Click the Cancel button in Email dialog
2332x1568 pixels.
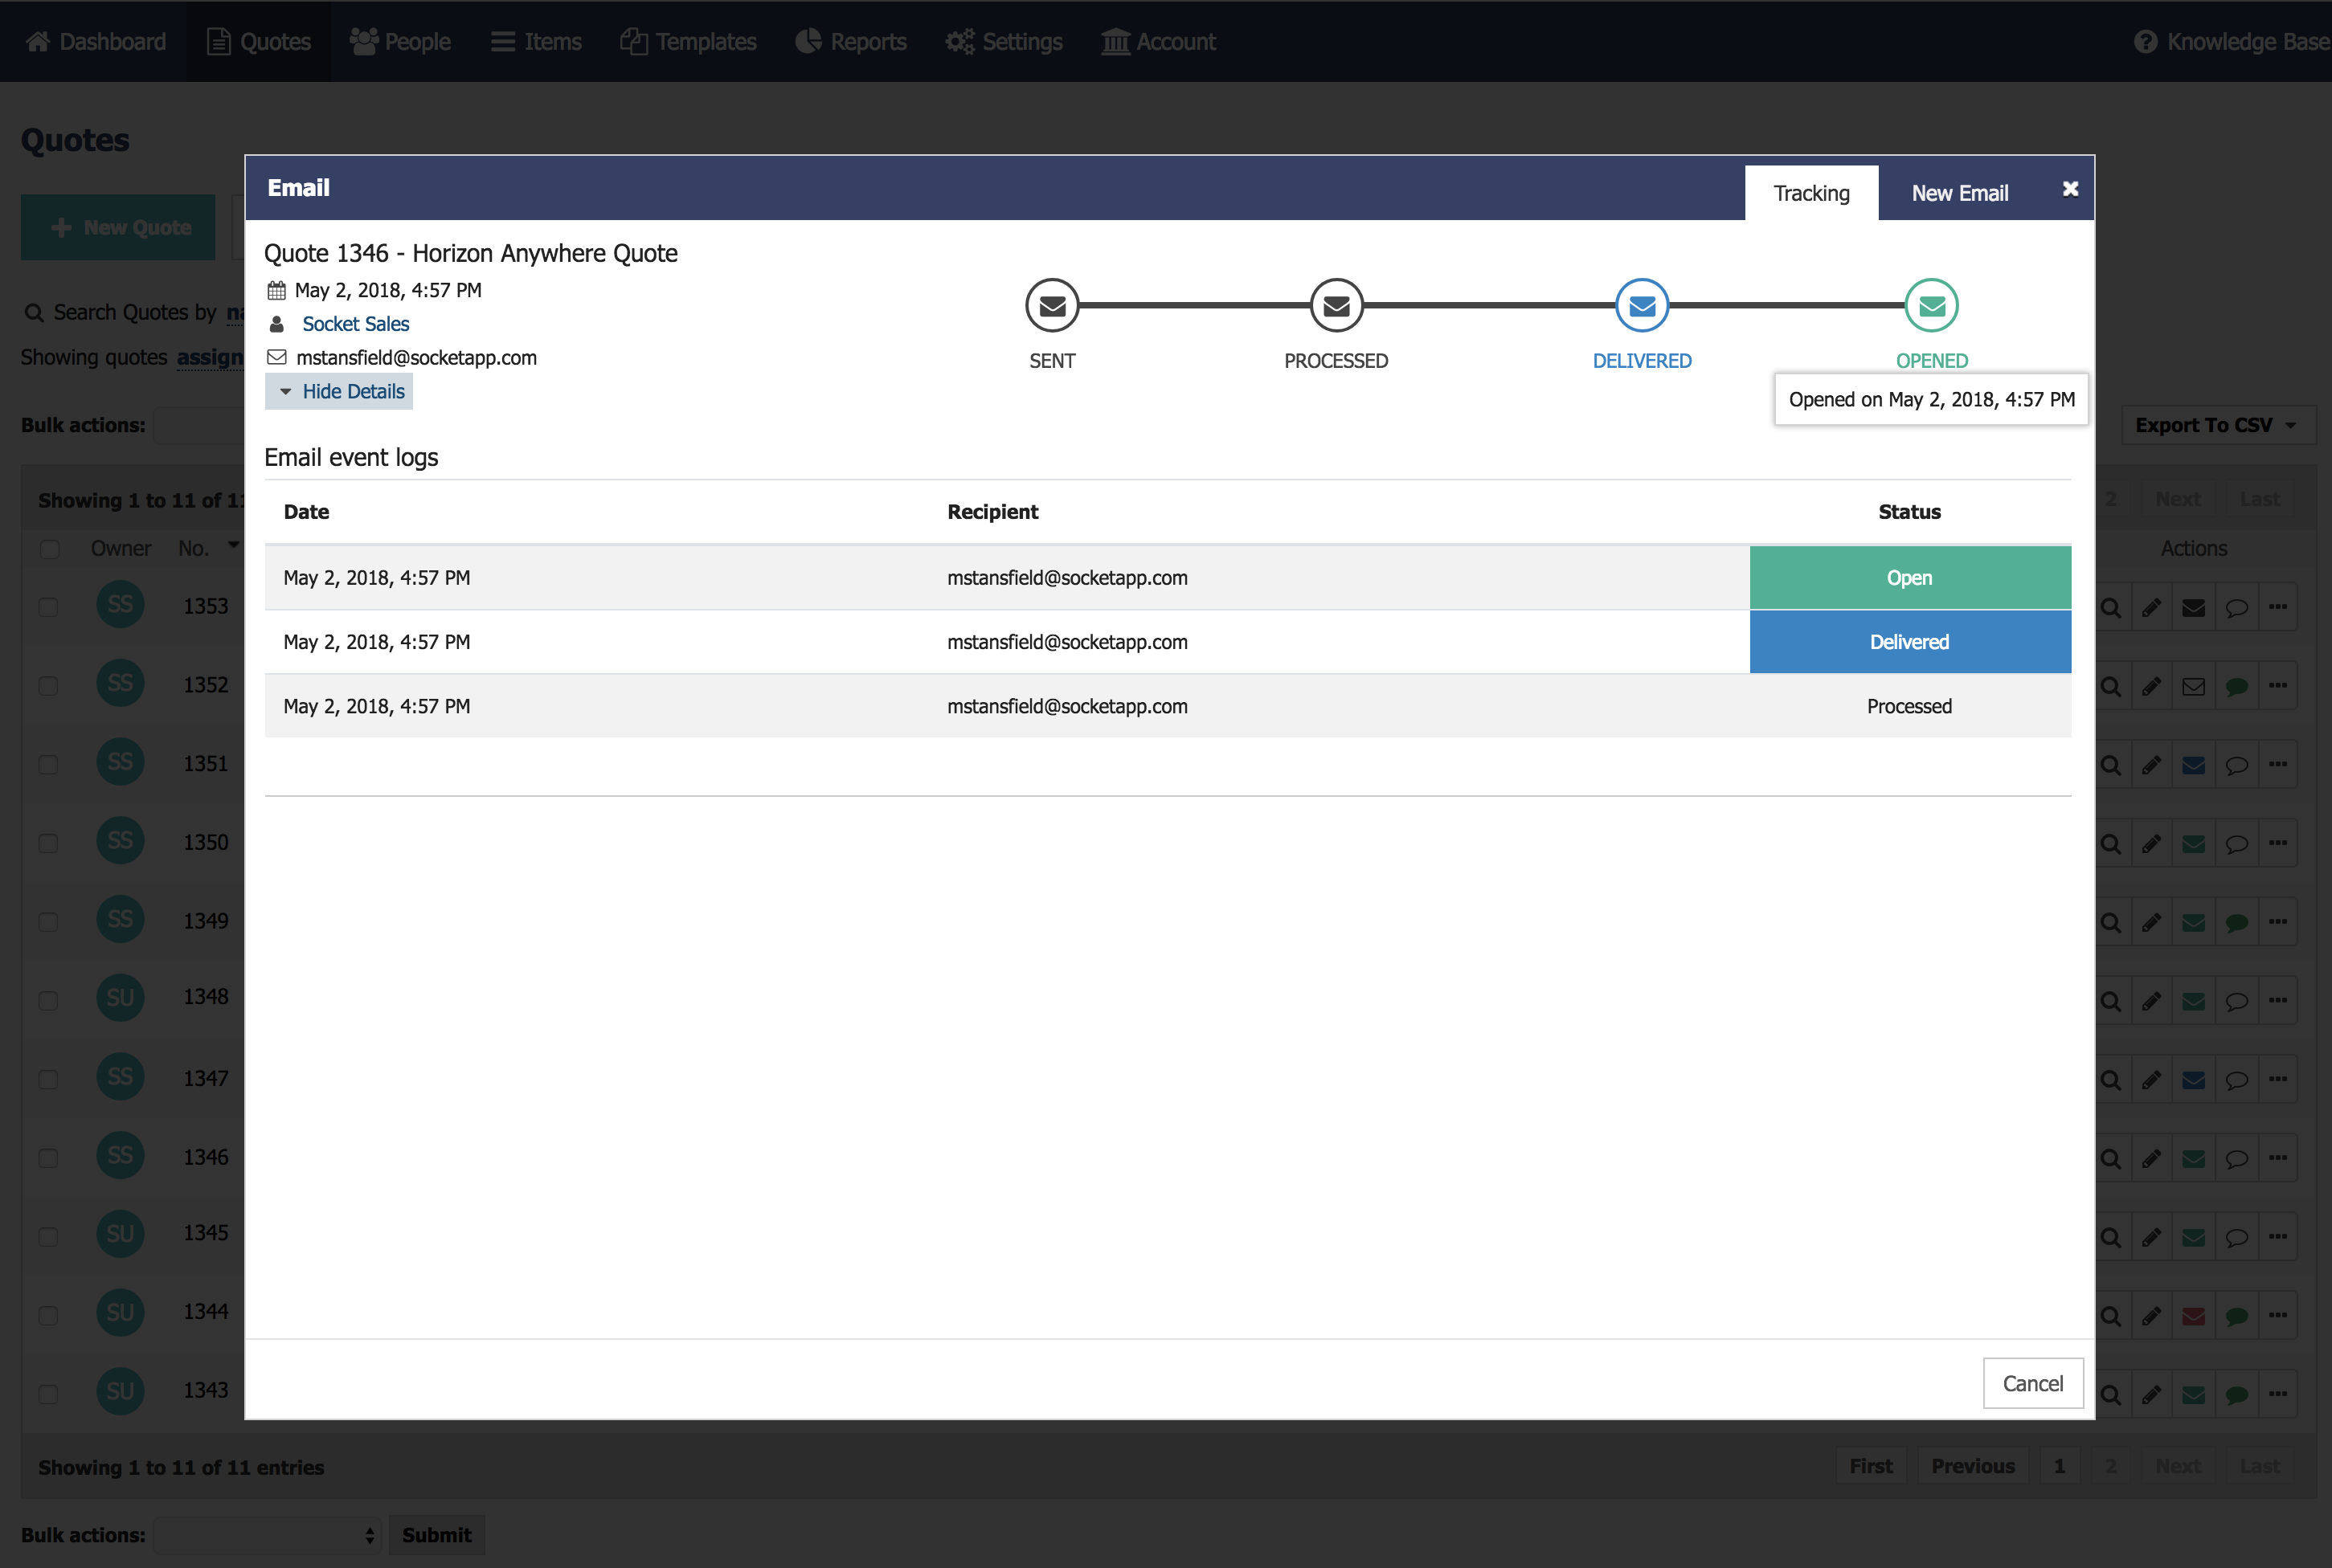[x=2033, y=1383]
